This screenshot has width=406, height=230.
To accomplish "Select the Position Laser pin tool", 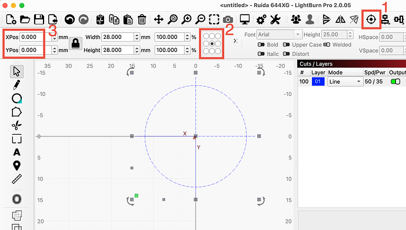I will [17, 165].
